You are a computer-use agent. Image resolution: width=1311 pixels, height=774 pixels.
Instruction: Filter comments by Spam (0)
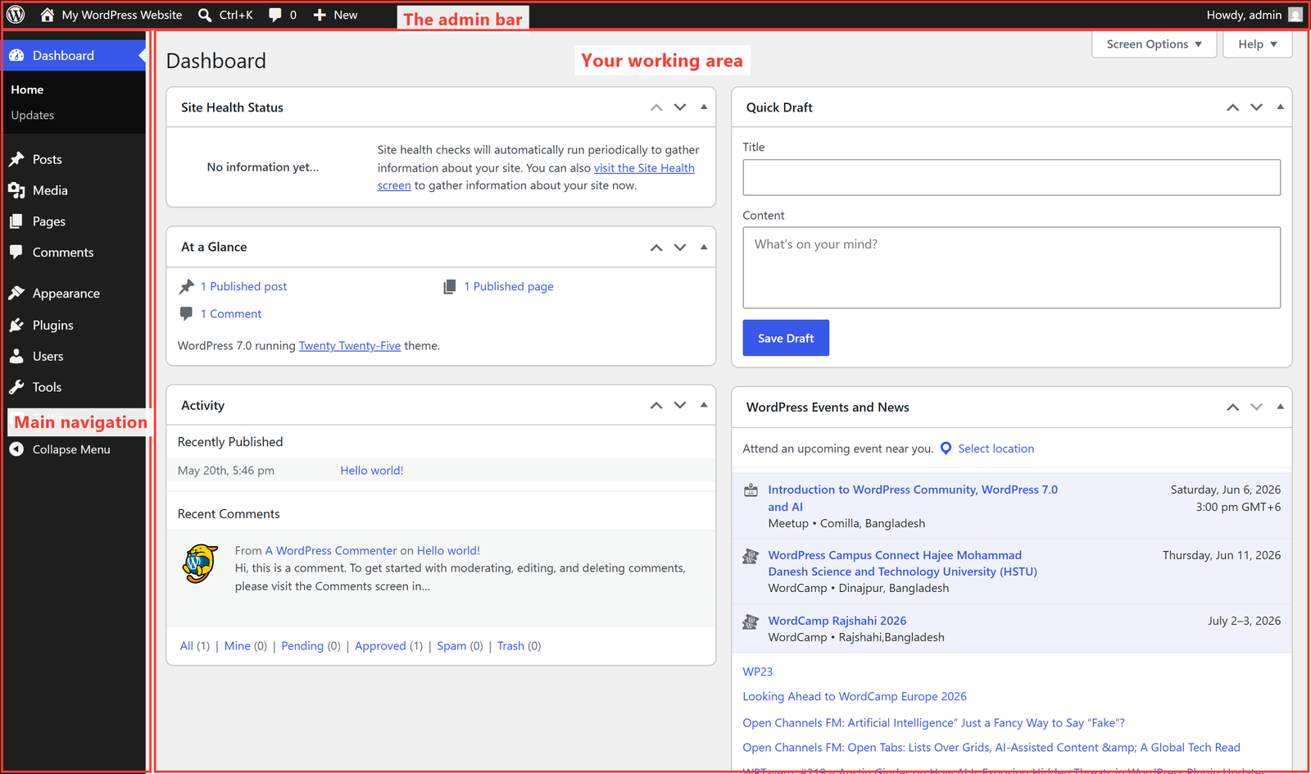(460, 646)
